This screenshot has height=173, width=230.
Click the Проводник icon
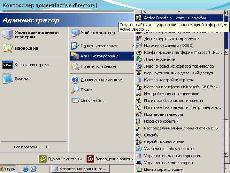7,48
